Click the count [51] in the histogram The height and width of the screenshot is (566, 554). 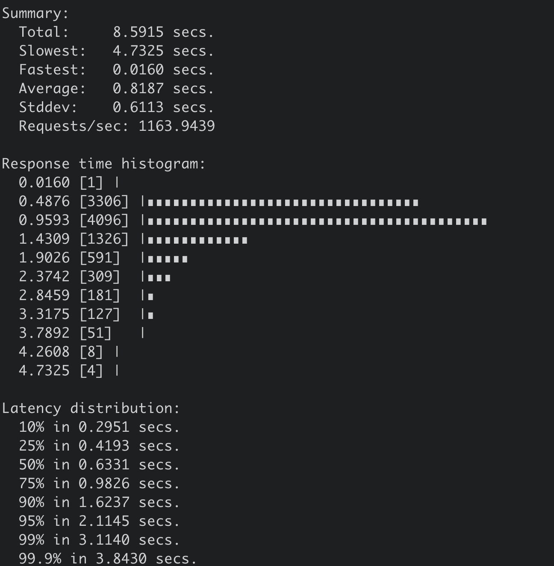point(95,333)
